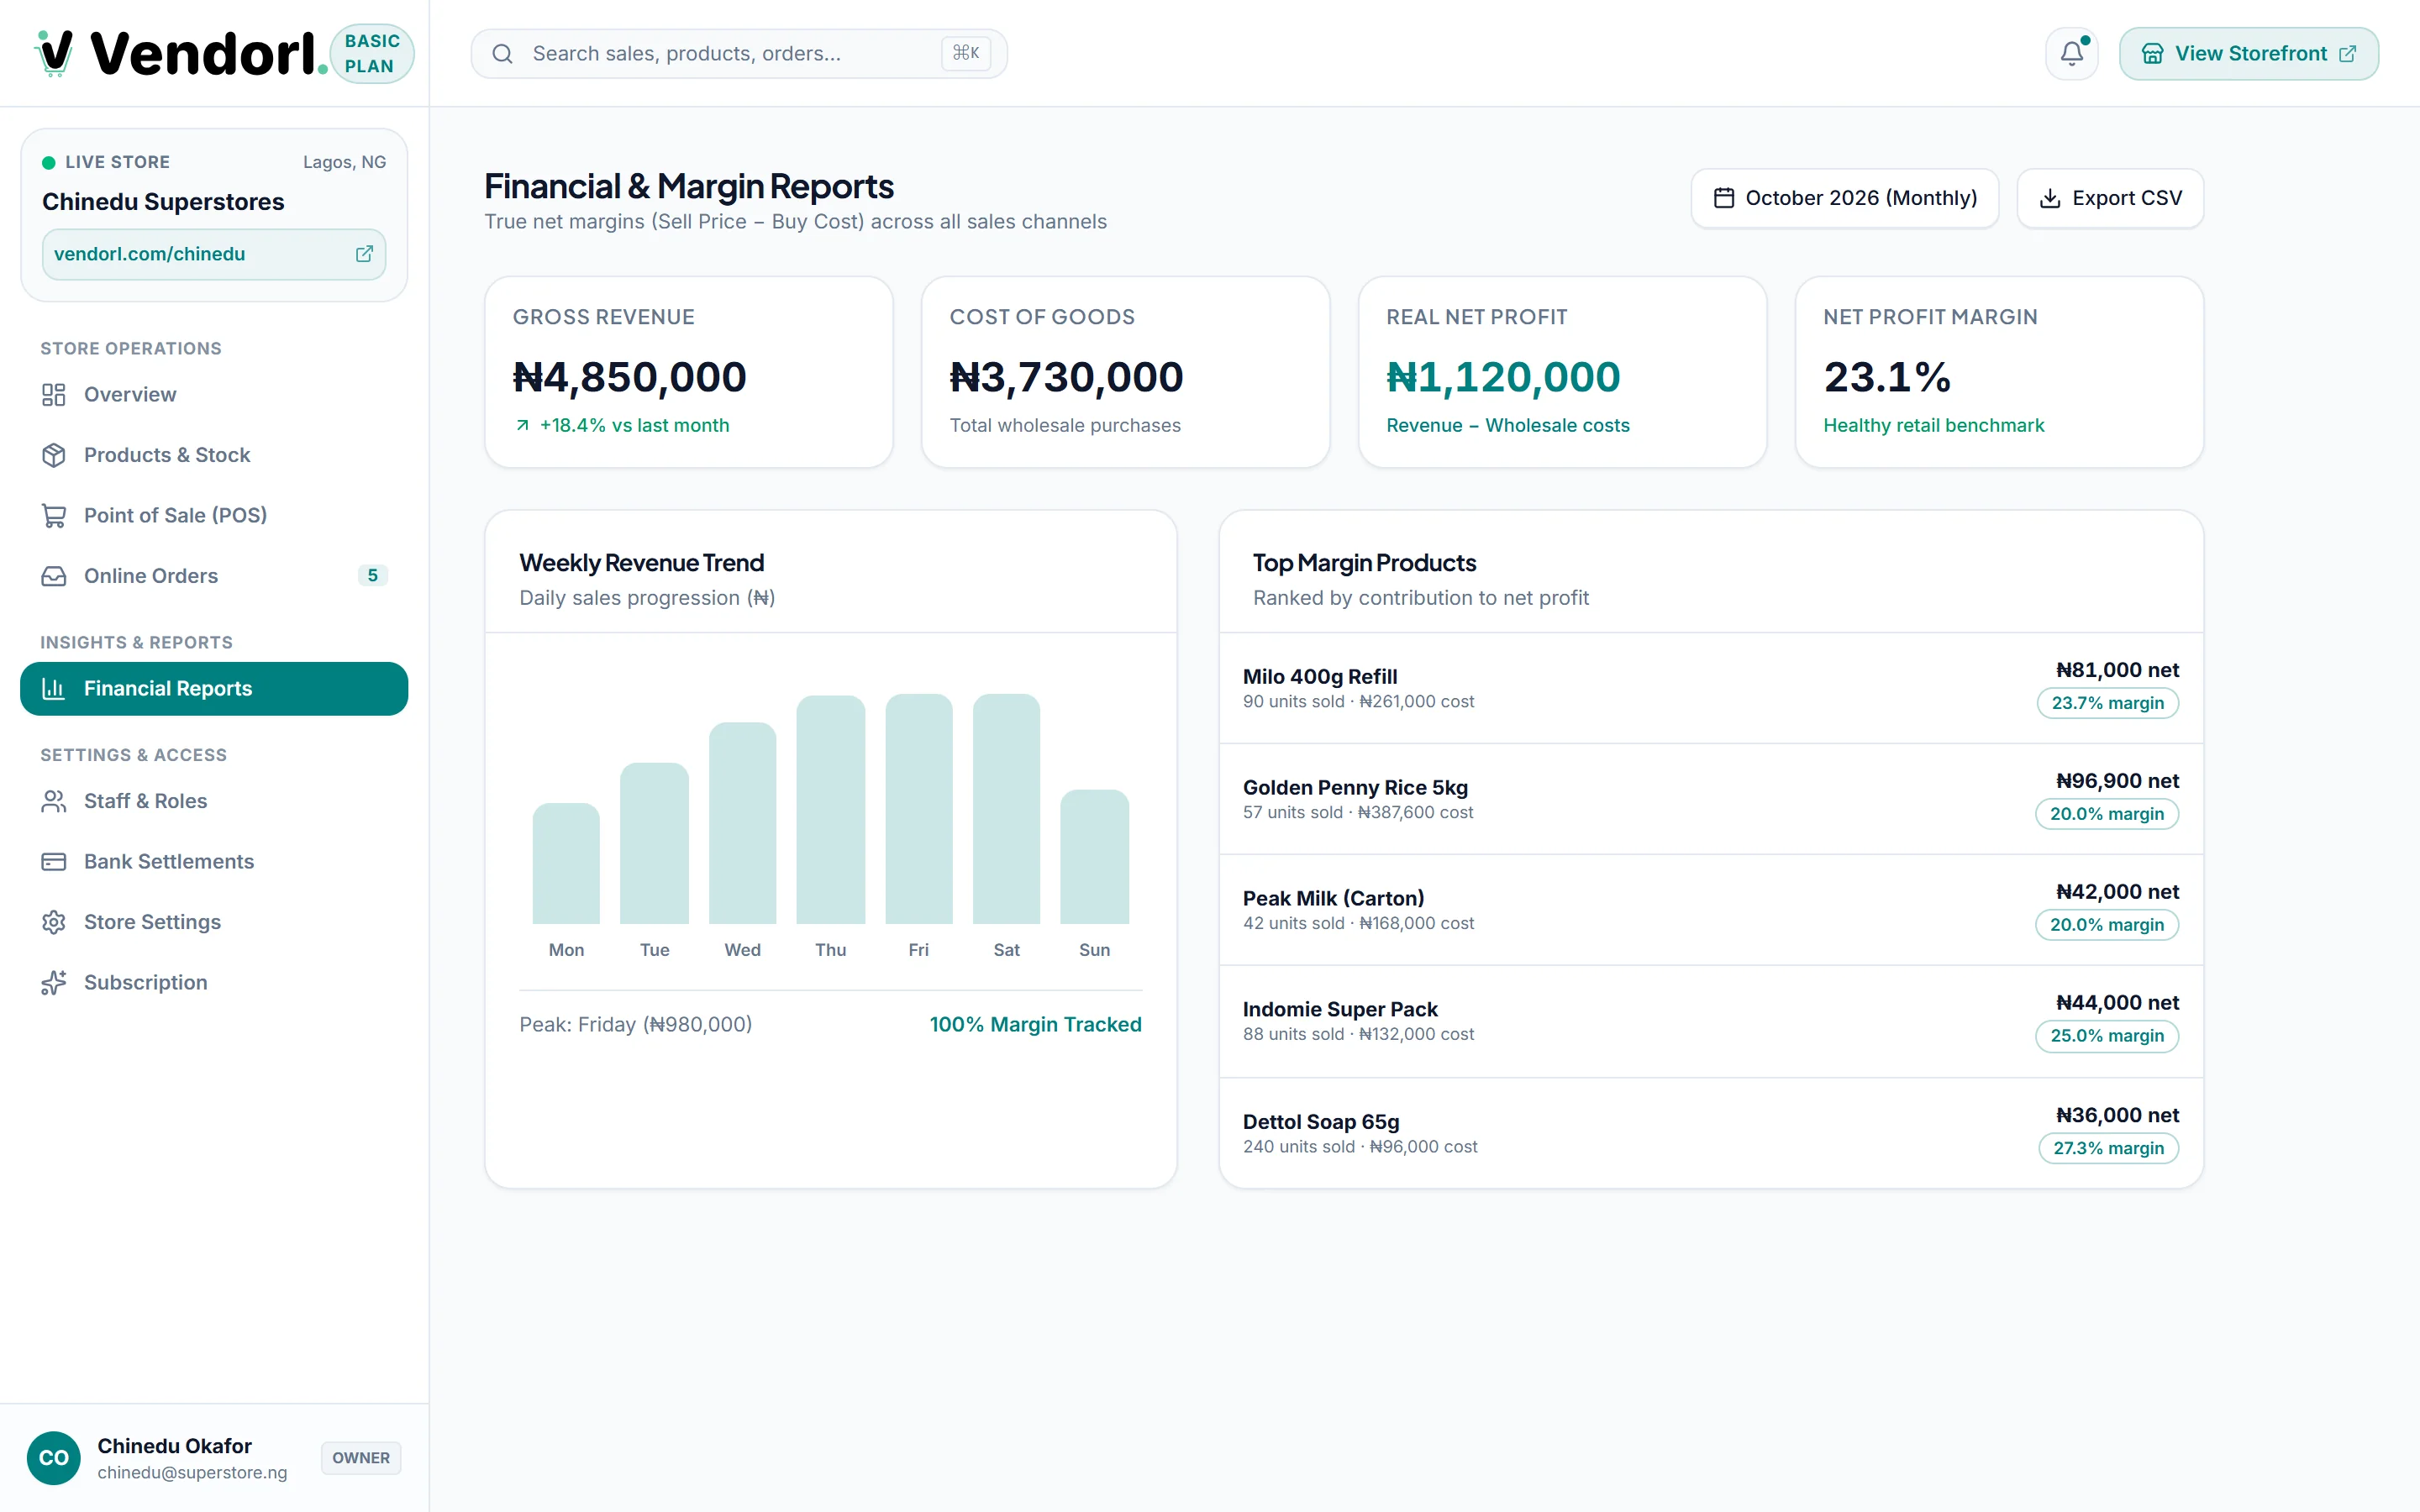Click the Online Orders inbox icon
This screenshot has width=2420, height=1512.
(x=54, y=576)
